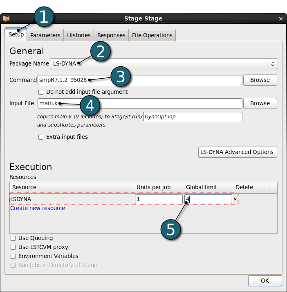
Task: Open LS-DYNA Advanced Options
Action: pos(238,152)
